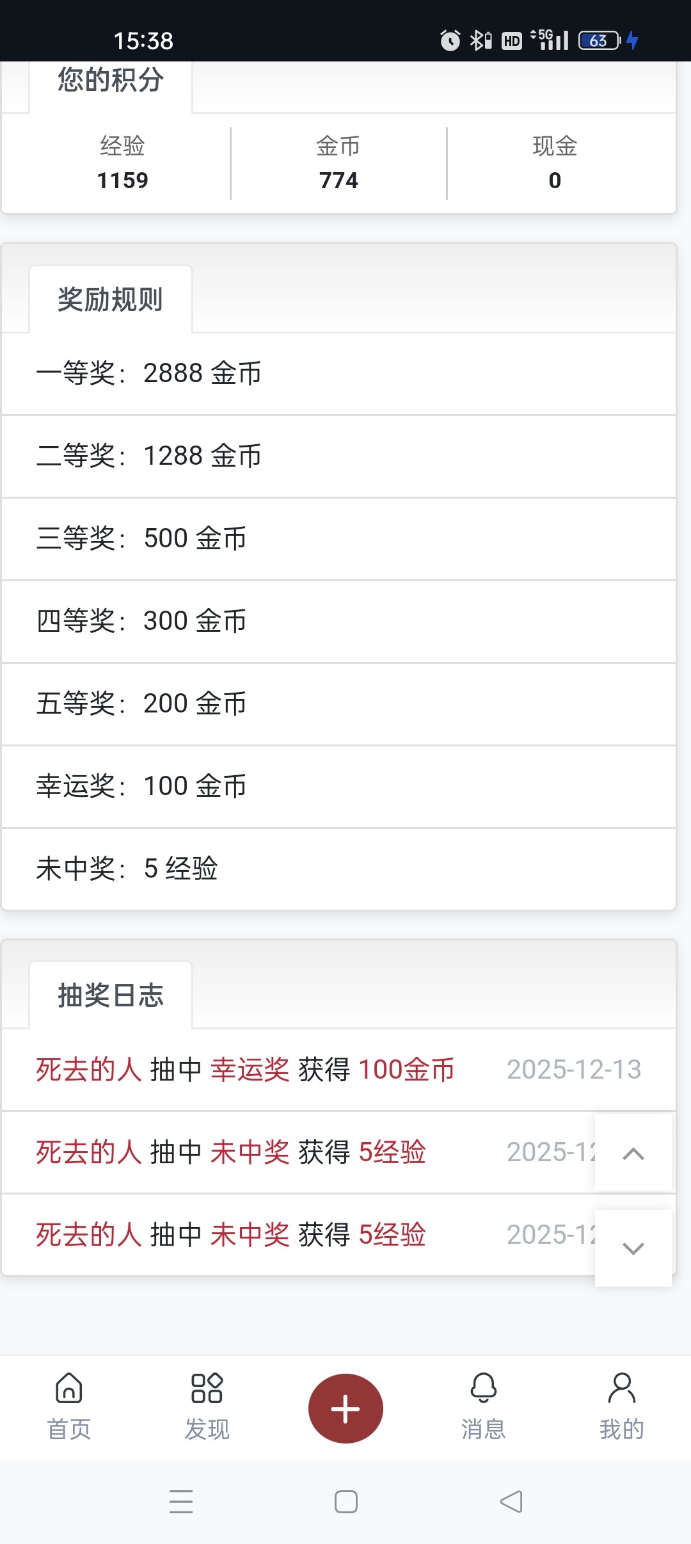
Task: Tap the 首页 home icon
Action: pyautogui.click(x=69, y=1389)
